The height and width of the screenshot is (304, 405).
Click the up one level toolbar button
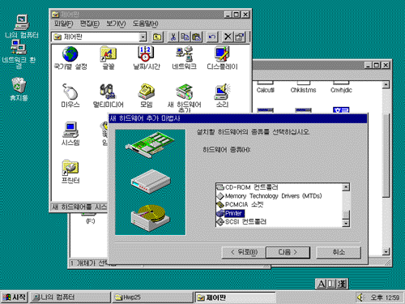click(157, 36)
